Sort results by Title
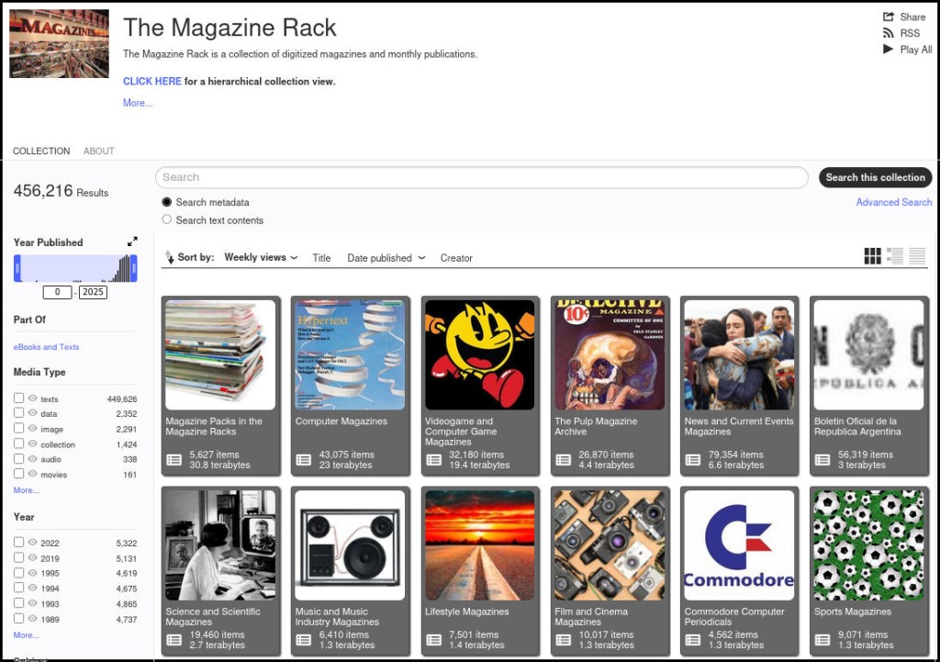 [321, 258]
